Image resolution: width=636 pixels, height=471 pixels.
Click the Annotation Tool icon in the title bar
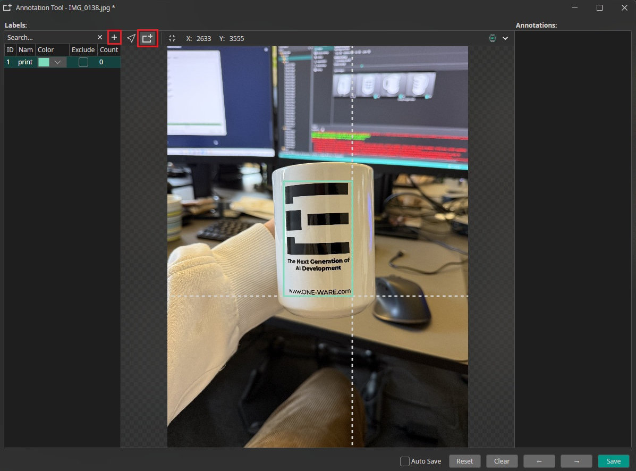click(8, 8)
